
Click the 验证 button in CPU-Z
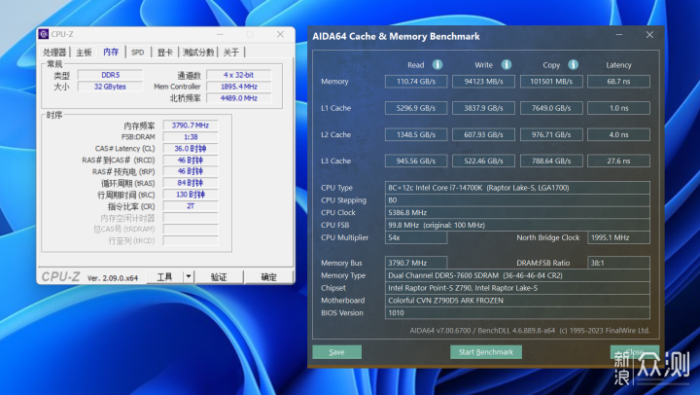219,276
